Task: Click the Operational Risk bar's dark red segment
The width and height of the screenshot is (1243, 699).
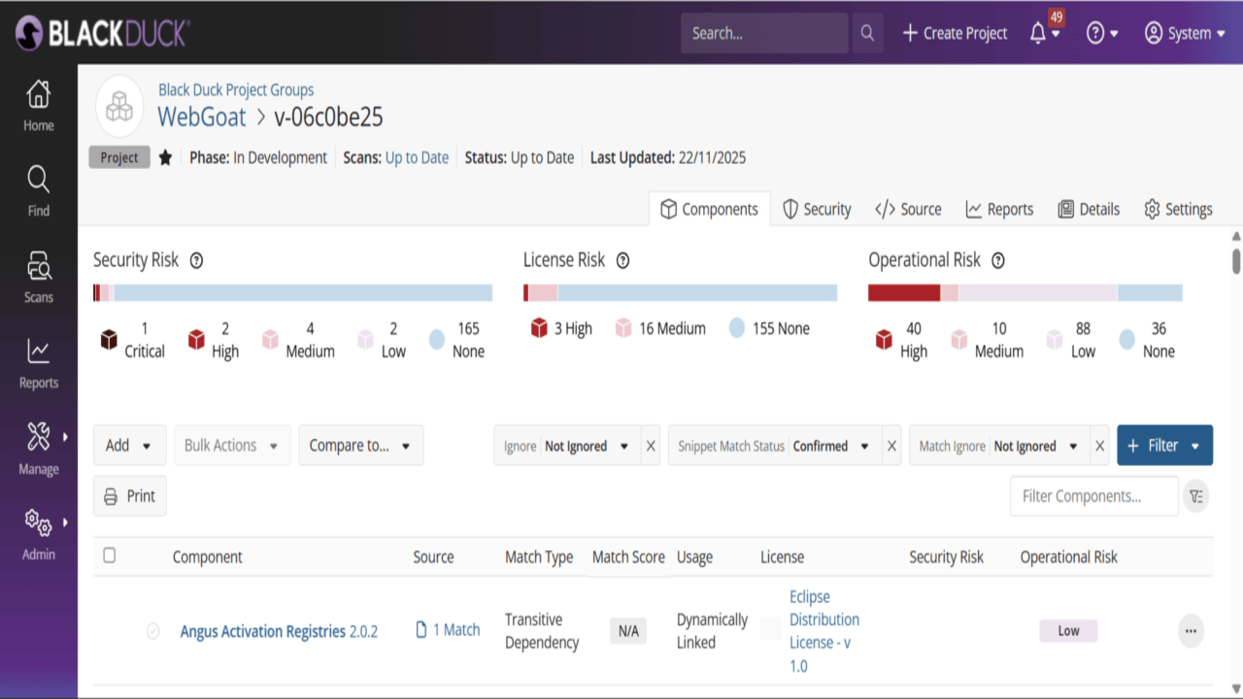Action: coord(904,293)
